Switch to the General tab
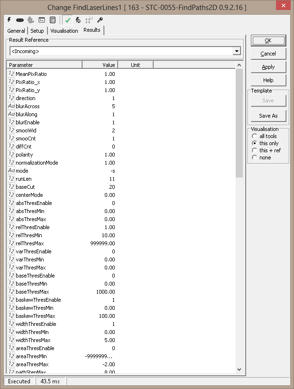Image resolution: width=294 pixels, height=389 pixels. tap(16, 31)
